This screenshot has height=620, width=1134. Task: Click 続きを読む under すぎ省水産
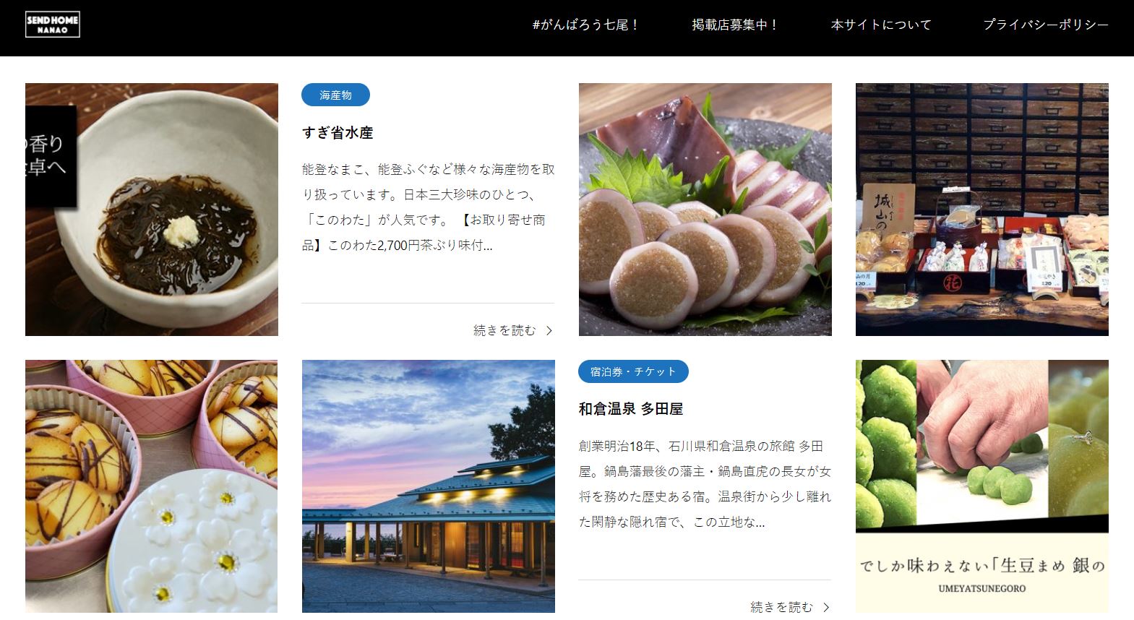pos(504,330)
